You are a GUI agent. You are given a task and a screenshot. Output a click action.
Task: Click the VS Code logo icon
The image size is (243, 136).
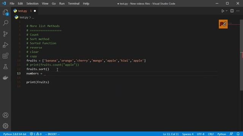[4, 3]
